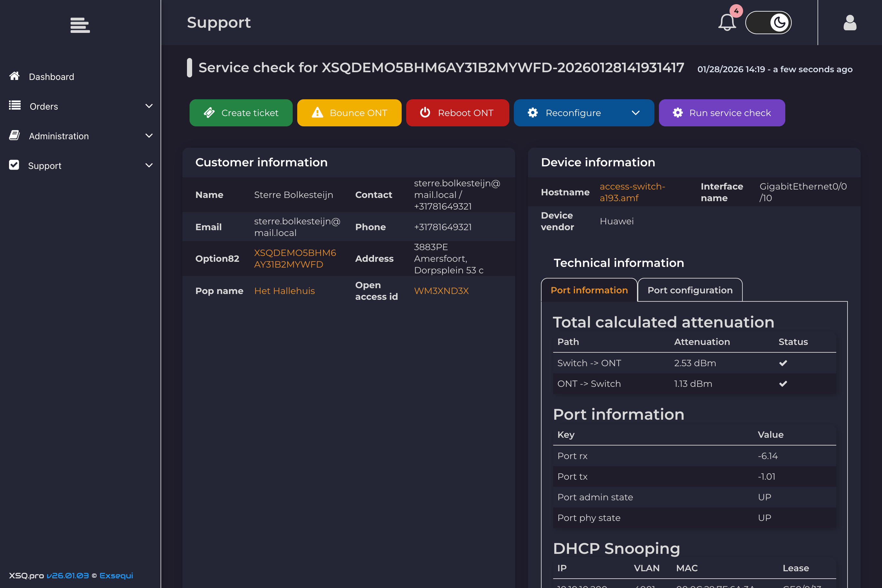Toggle the dark mode switch

coord(768,23)
